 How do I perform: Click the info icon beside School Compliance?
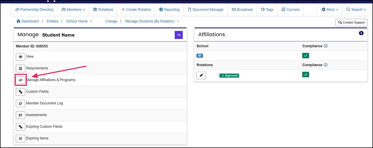pos(326,46)
